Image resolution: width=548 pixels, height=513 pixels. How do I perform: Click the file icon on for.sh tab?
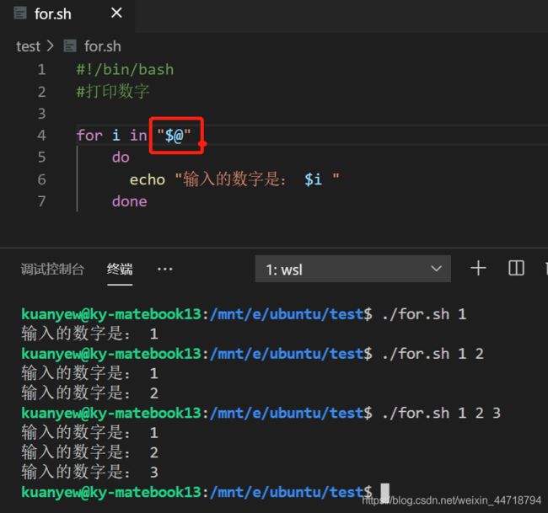20,13
